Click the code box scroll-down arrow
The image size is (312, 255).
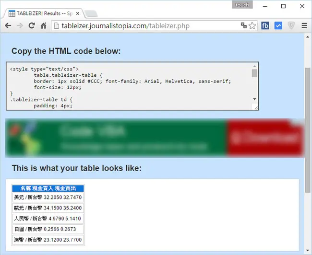pyautogui.click(x=254, y=99)
